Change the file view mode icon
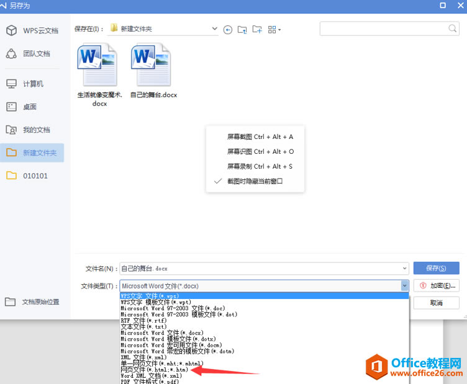 coord(274,29)
